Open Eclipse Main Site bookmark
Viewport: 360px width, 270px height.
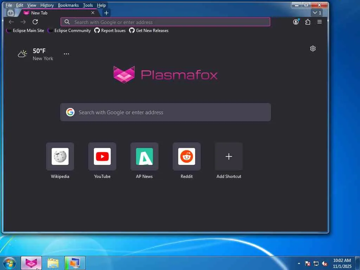coord(25,31)
